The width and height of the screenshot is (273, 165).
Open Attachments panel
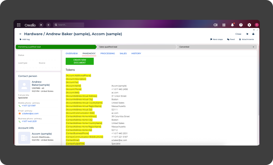[247, 39]
